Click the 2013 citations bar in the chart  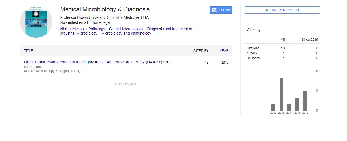coord(281,94)
